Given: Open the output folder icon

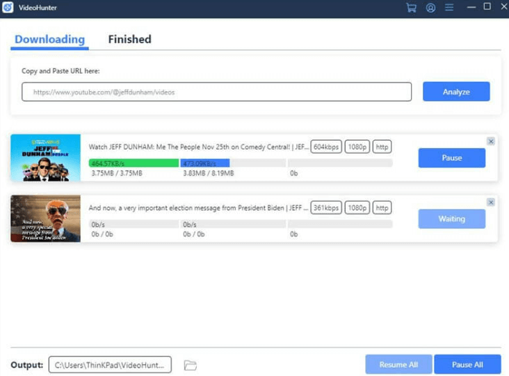Looking at the screenshot, I should coord(191,365).
